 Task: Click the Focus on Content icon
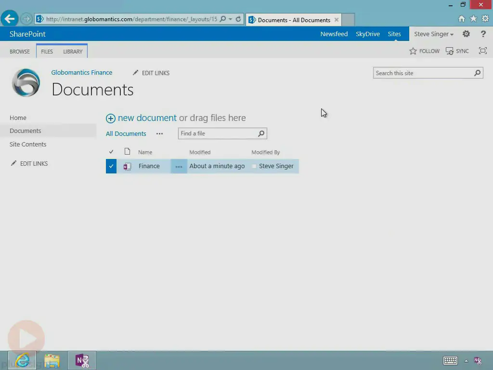pyautogui.click(x=482, y=51)
